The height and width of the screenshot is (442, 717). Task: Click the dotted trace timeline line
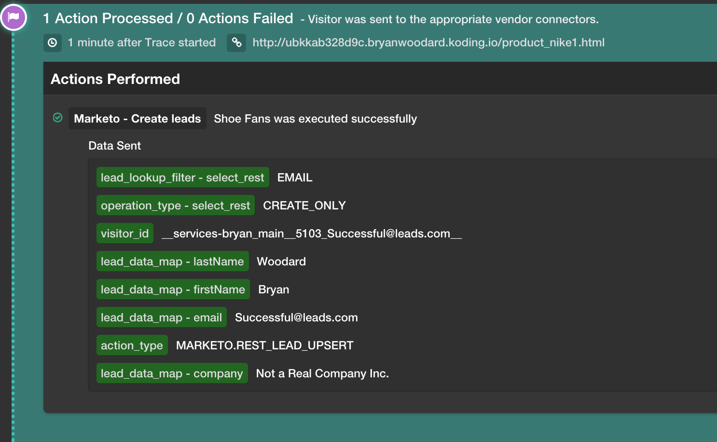[13, 241]
